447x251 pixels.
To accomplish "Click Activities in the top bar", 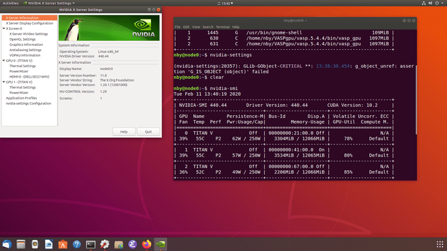I will pos(10,3).
